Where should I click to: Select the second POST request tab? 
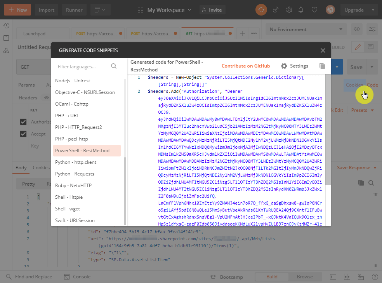152,34
